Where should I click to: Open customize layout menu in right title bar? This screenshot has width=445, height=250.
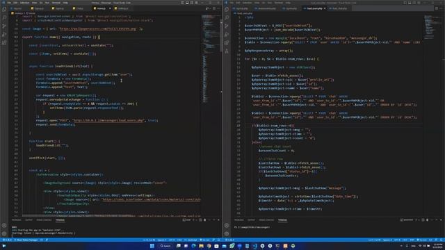[x=419, y=3]
